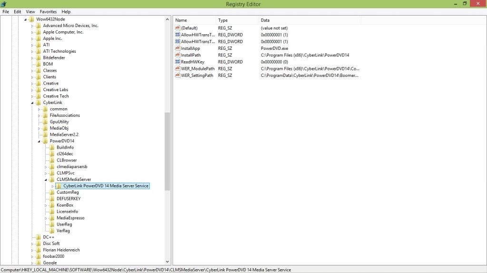This screenshot has height=273, width=487.
Task: Click the registry path in the status bar
Action: [146, 270]
